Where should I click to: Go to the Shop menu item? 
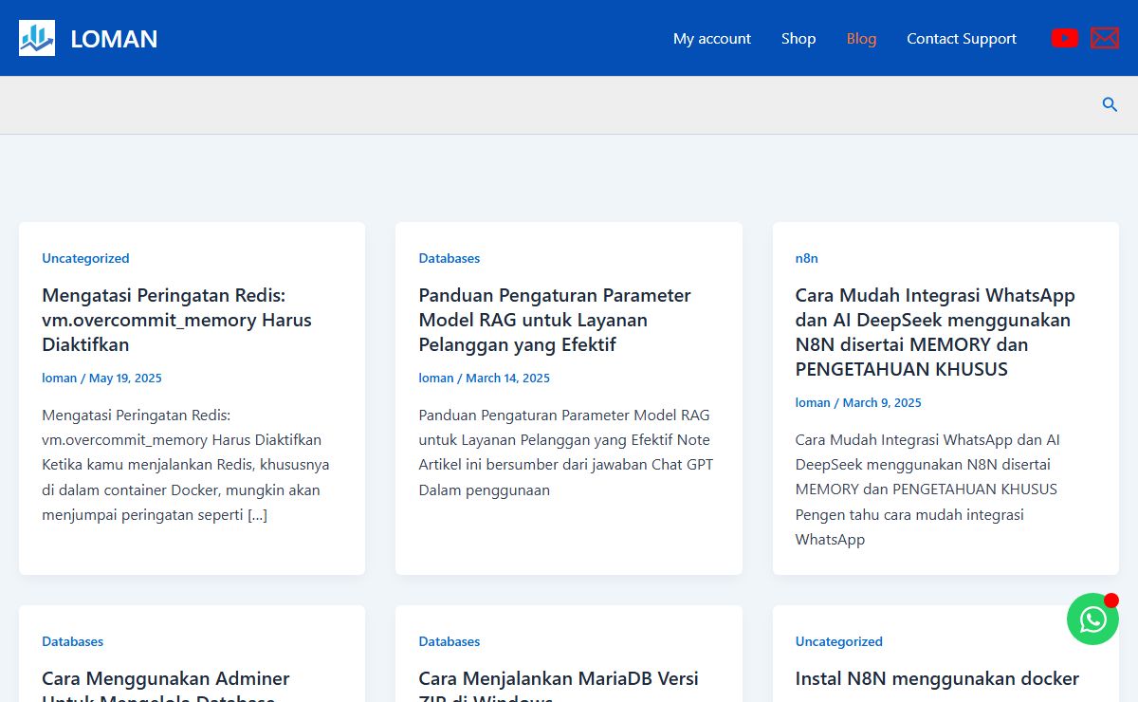pyautogui.click(x=798, y=39)
